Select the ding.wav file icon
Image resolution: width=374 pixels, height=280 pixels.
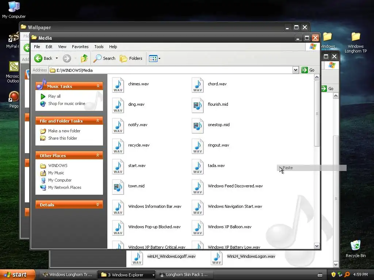(x=118, y=105)
